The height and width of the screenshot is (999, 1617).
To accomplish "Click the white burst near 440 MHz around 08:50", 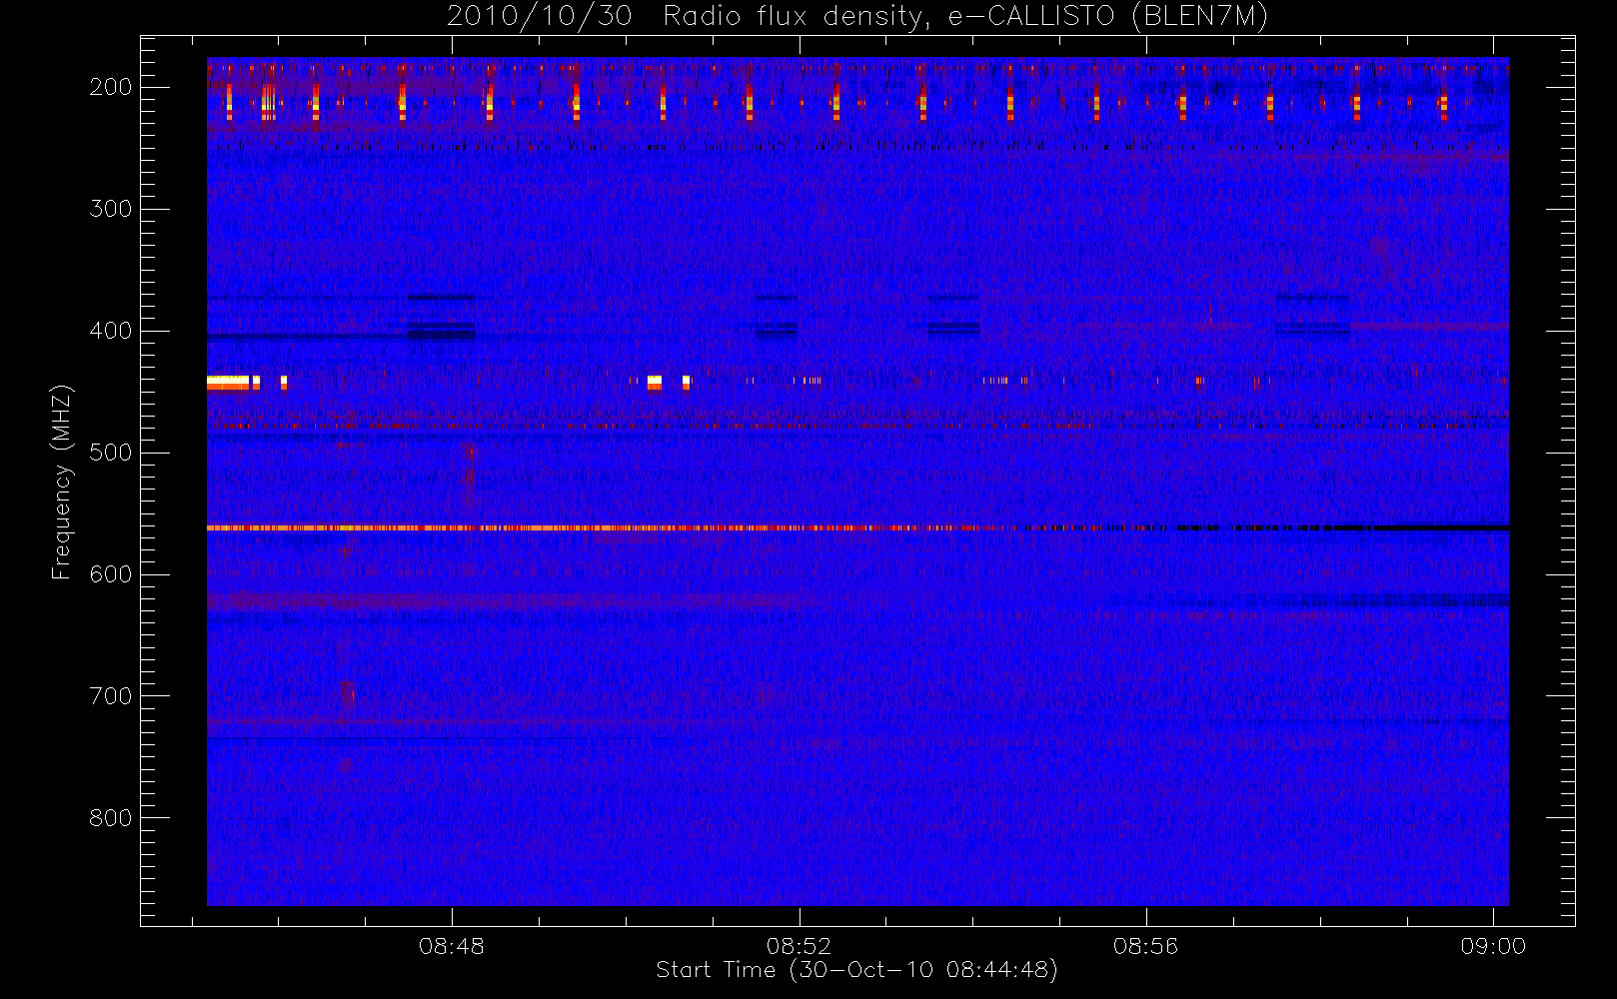I will [x=655, y=383].
